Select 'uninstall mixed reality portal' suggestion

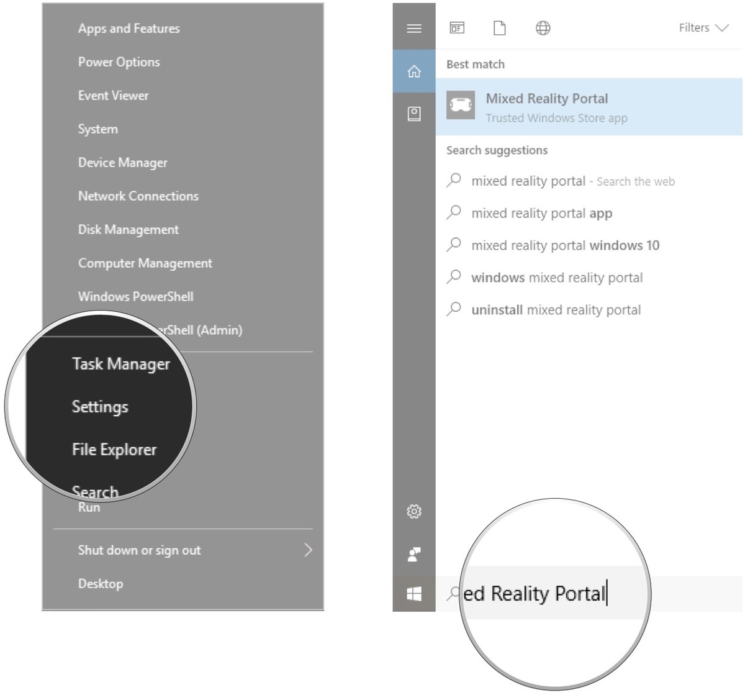(556, 310)
